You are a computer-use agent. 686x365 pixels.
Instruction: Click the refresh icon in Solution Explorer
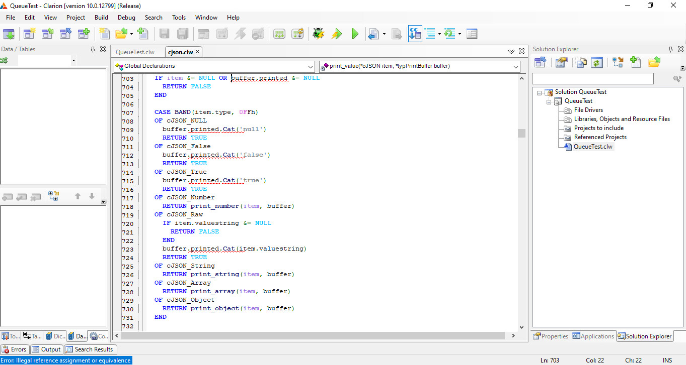(597, 62)
